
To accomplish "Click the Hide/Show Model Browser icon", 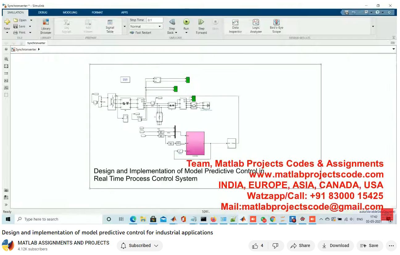I will tap(6, 49).
